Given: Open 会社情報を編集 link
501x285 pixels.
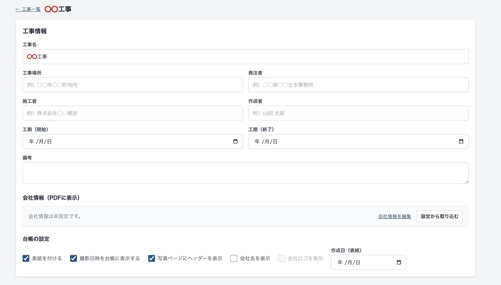Looking at the screenshot, I should tap(395, 216).
